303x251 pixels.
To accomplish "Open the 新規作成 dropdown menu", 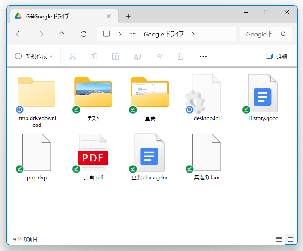I will click(34, 56).
